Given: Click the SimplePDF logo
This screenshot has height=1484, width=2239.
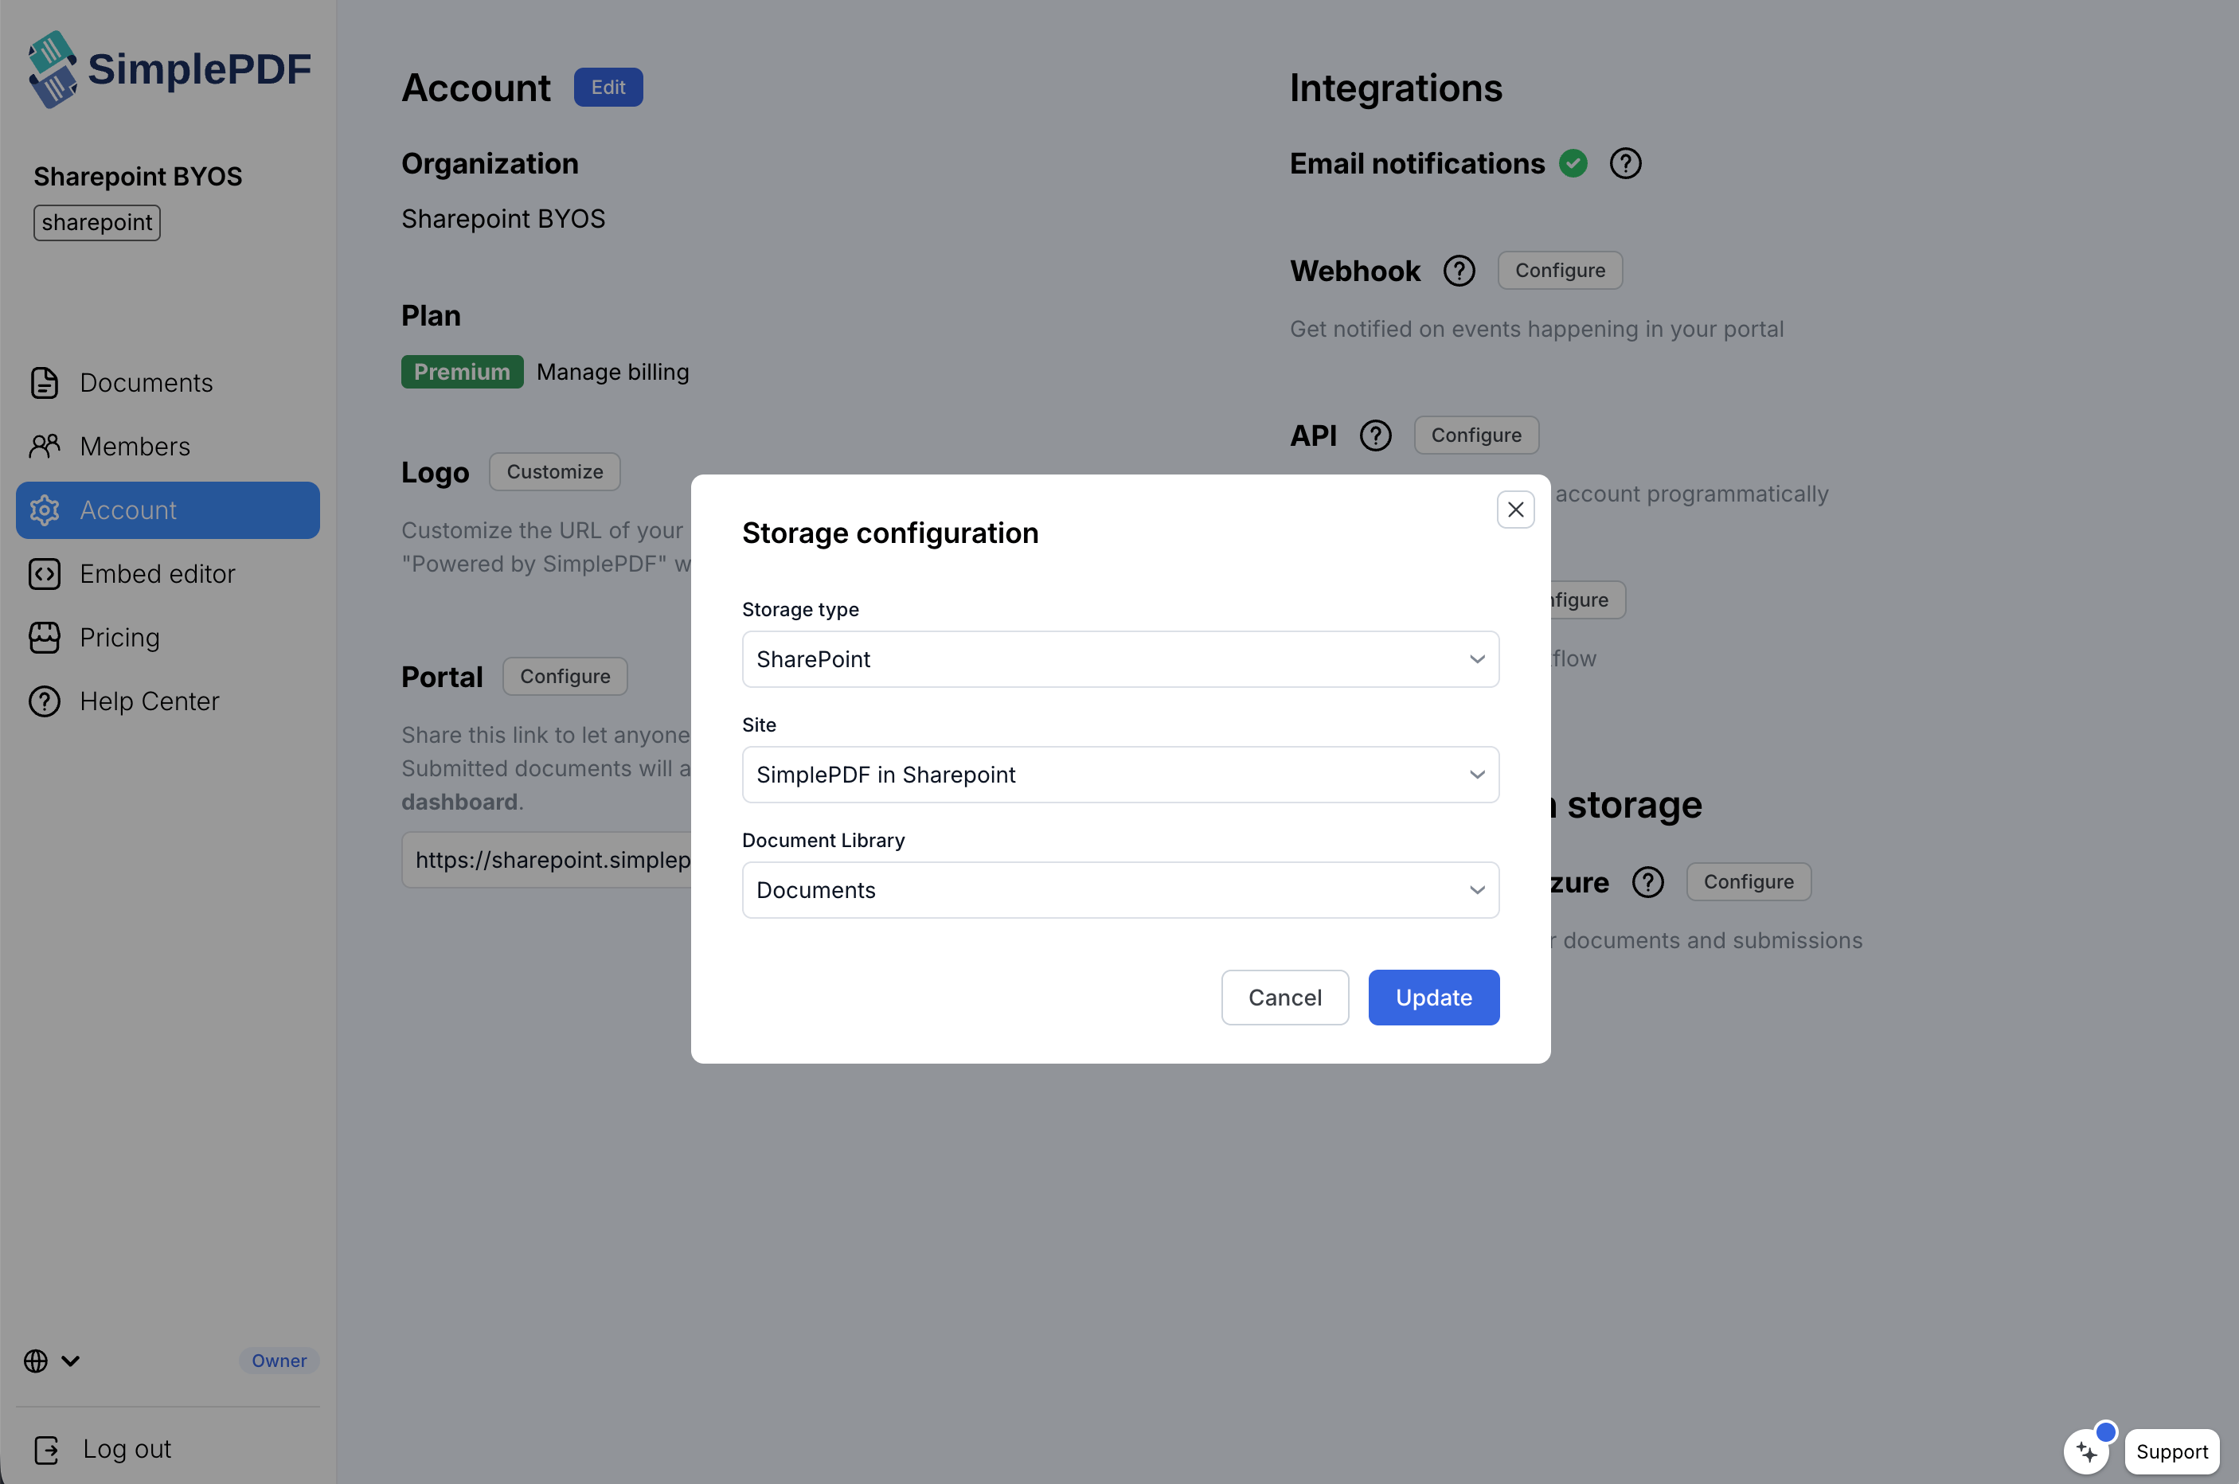Looking at the screenshot, I should tap(169, 69).
